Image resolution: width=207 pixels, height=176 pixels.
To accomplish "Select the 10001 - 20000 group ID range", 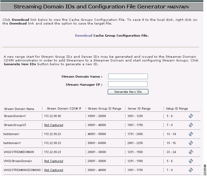I will click(97, 116).
